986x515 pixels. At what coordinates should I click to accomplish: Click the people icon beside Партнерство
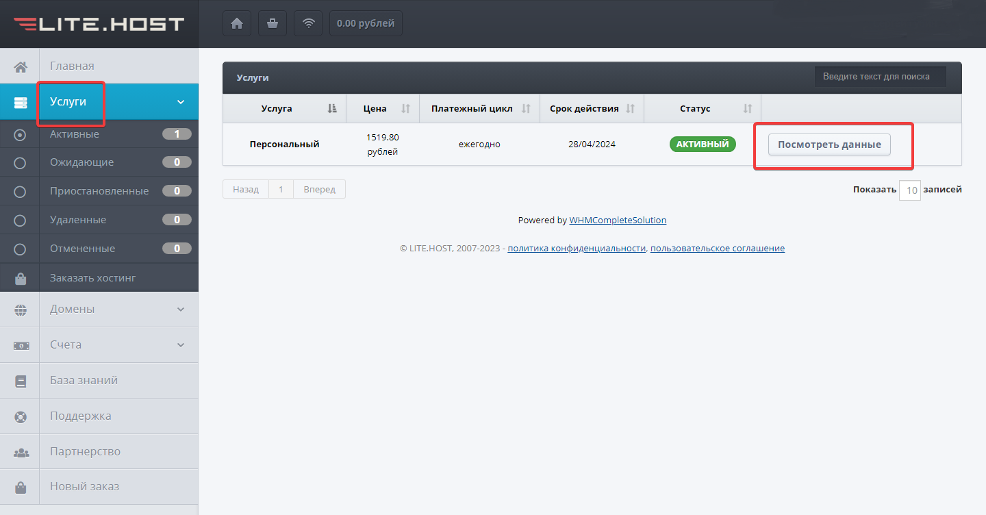[21, 452]
